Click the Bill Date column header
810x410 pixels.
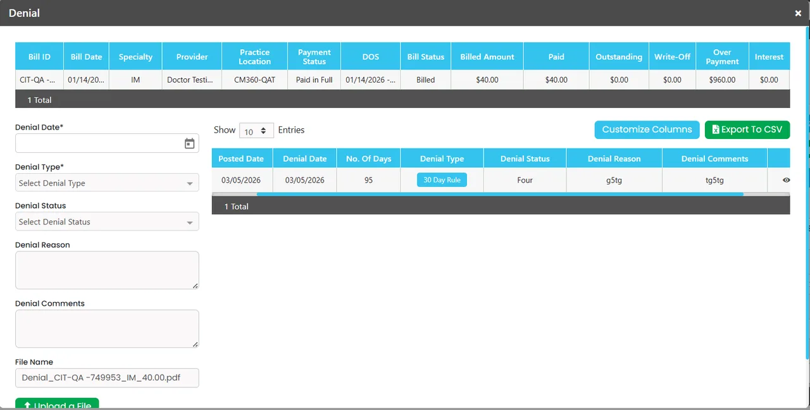pyautogui.click(x=86, y=57)
